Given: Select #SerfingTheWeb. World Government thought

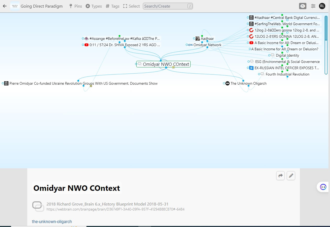Looking at the screenshot, I should pyautogui.click(x=287, y=24).
